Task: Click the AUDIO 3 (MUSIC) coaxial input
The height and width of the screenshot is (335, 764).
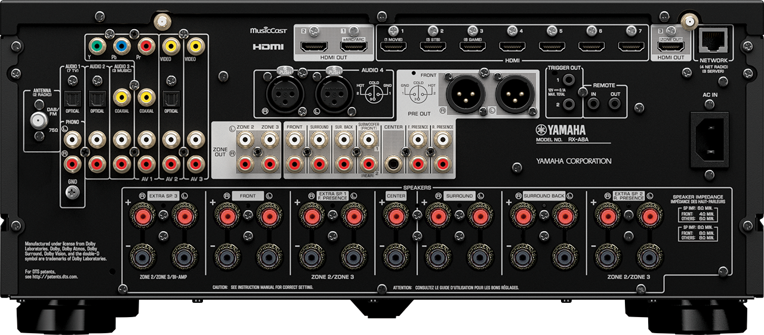Action: [122, 96]
